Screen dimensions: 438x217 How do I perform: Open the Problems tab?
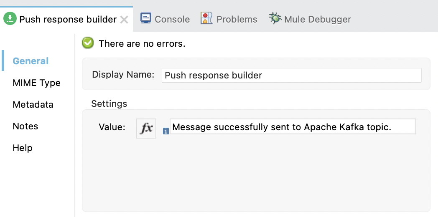tap(237, 19)
